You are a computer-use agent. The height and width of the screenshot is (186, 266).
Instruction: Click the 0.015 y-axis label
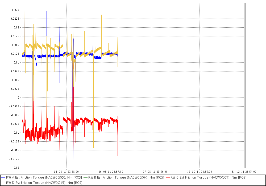coord(16,45)
